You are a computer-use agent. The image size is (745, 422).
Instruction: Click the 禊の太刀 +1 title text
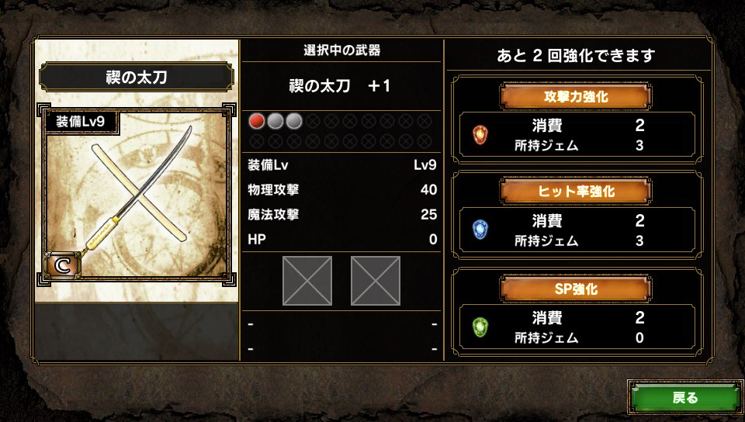click(340, 86)
